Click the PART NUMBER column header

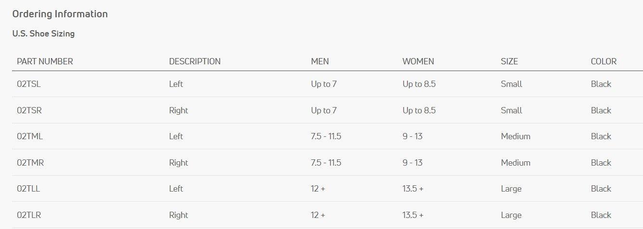tap(45, 61)
